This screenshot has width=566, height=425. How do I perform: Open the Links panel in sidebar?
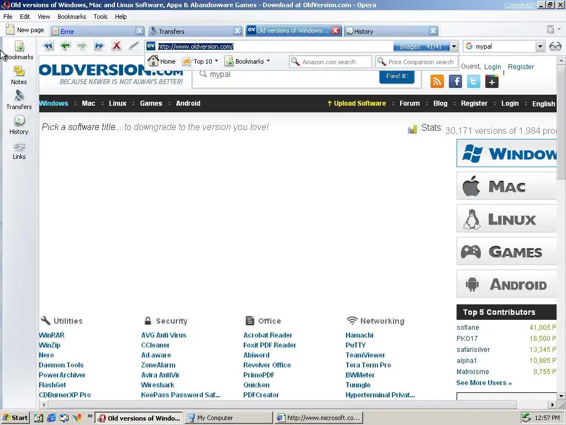point(19,151)
